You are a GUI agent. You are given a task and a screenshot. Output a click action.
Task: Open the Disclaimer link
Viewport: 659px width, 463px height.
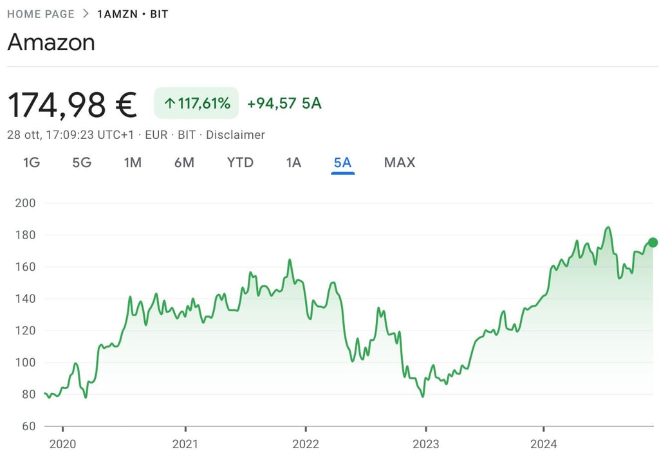(x=236, y=135)
